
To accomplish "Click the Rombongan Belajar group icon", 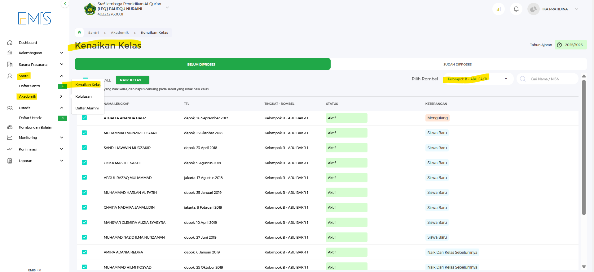I will click(10, 127).
